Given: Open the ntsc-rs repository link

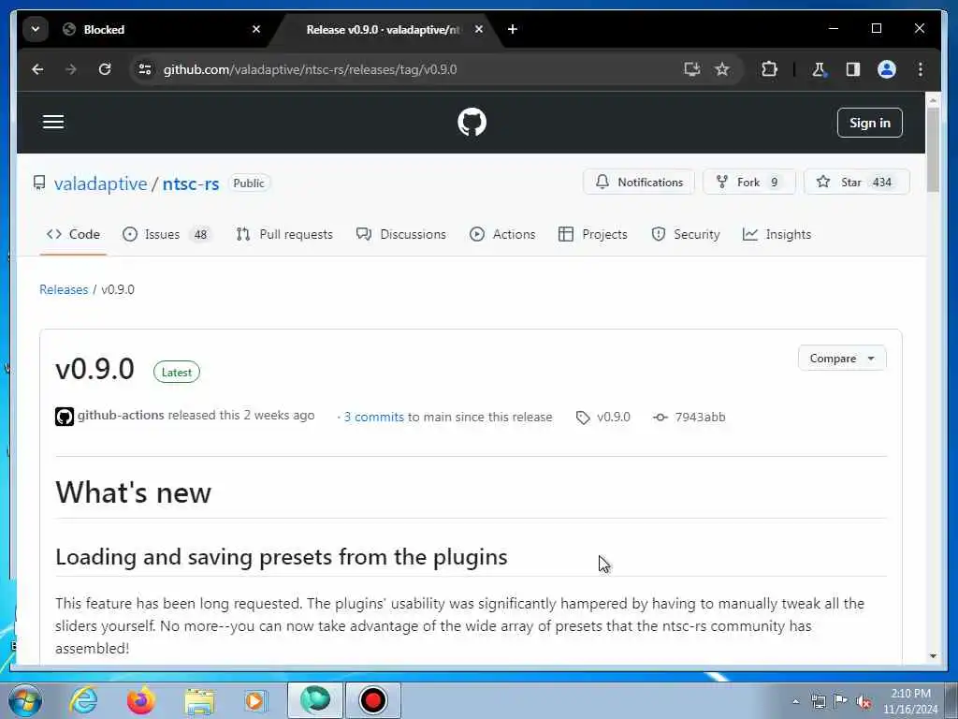Looking at the screenshot, I should tap(191, 183).
